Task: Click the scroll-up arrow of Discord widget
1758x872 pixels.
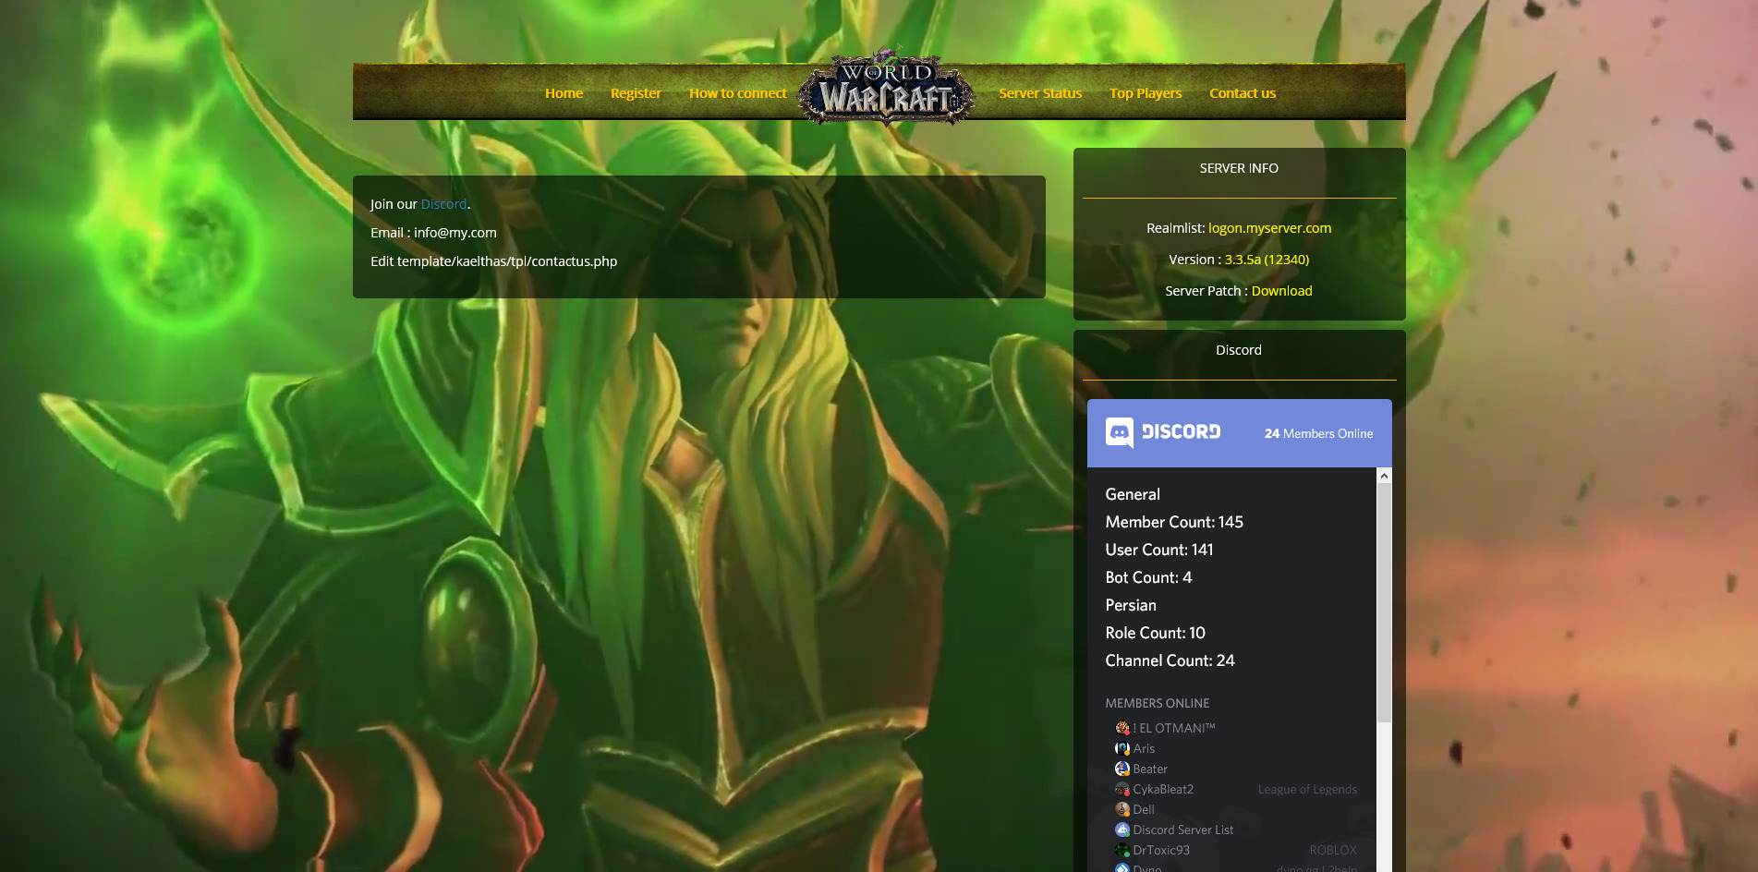Action: (1384, 476)
